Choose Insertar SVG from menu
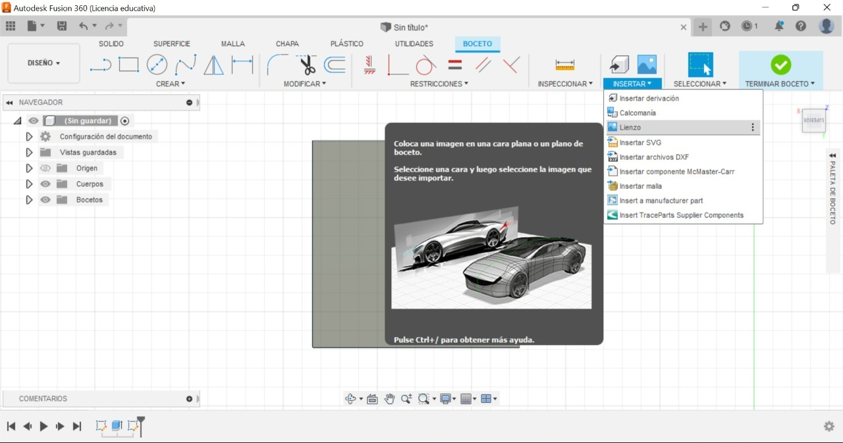Viewport: 843px width, 443px height. [x=640, y=143]
